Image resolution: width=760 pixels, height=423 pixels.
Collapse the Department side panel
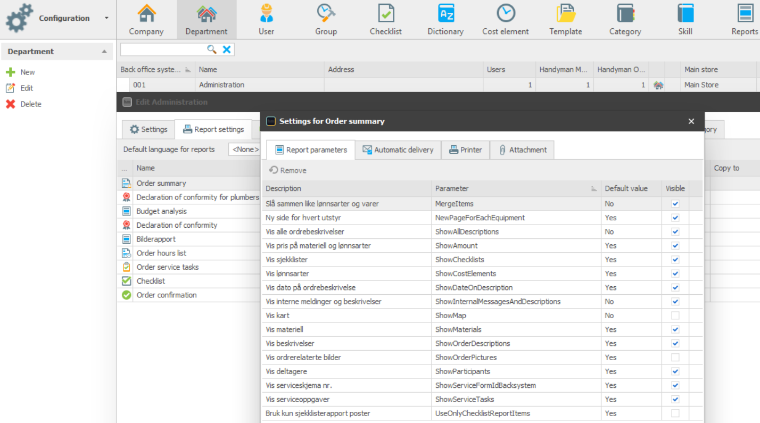pyautogui.click(x=104, y=52)
